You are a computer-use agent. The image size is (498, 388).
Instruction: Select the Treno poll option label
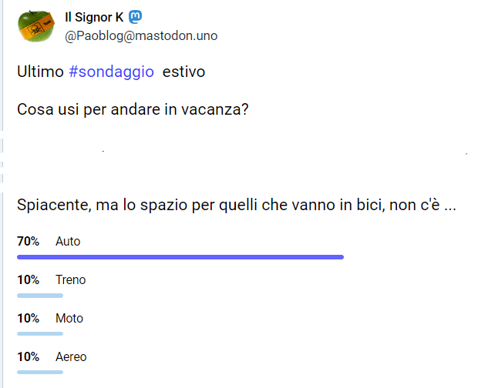pyautogui.click(x=71, y=279)
